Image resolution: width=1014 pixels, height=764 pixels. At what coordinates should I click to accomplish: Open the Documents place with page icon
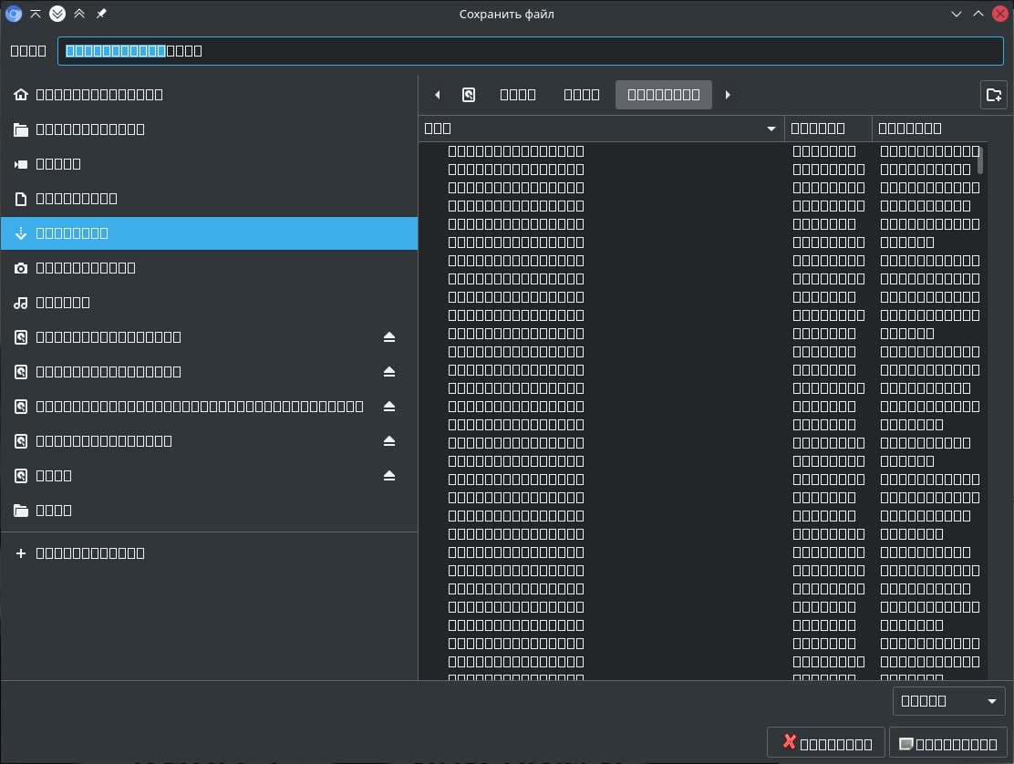(209, 199)
